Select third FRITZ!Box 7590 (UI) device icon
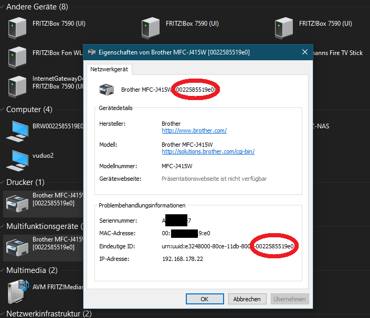The width and height of the screenshot is (370, 318). point(284,28)
